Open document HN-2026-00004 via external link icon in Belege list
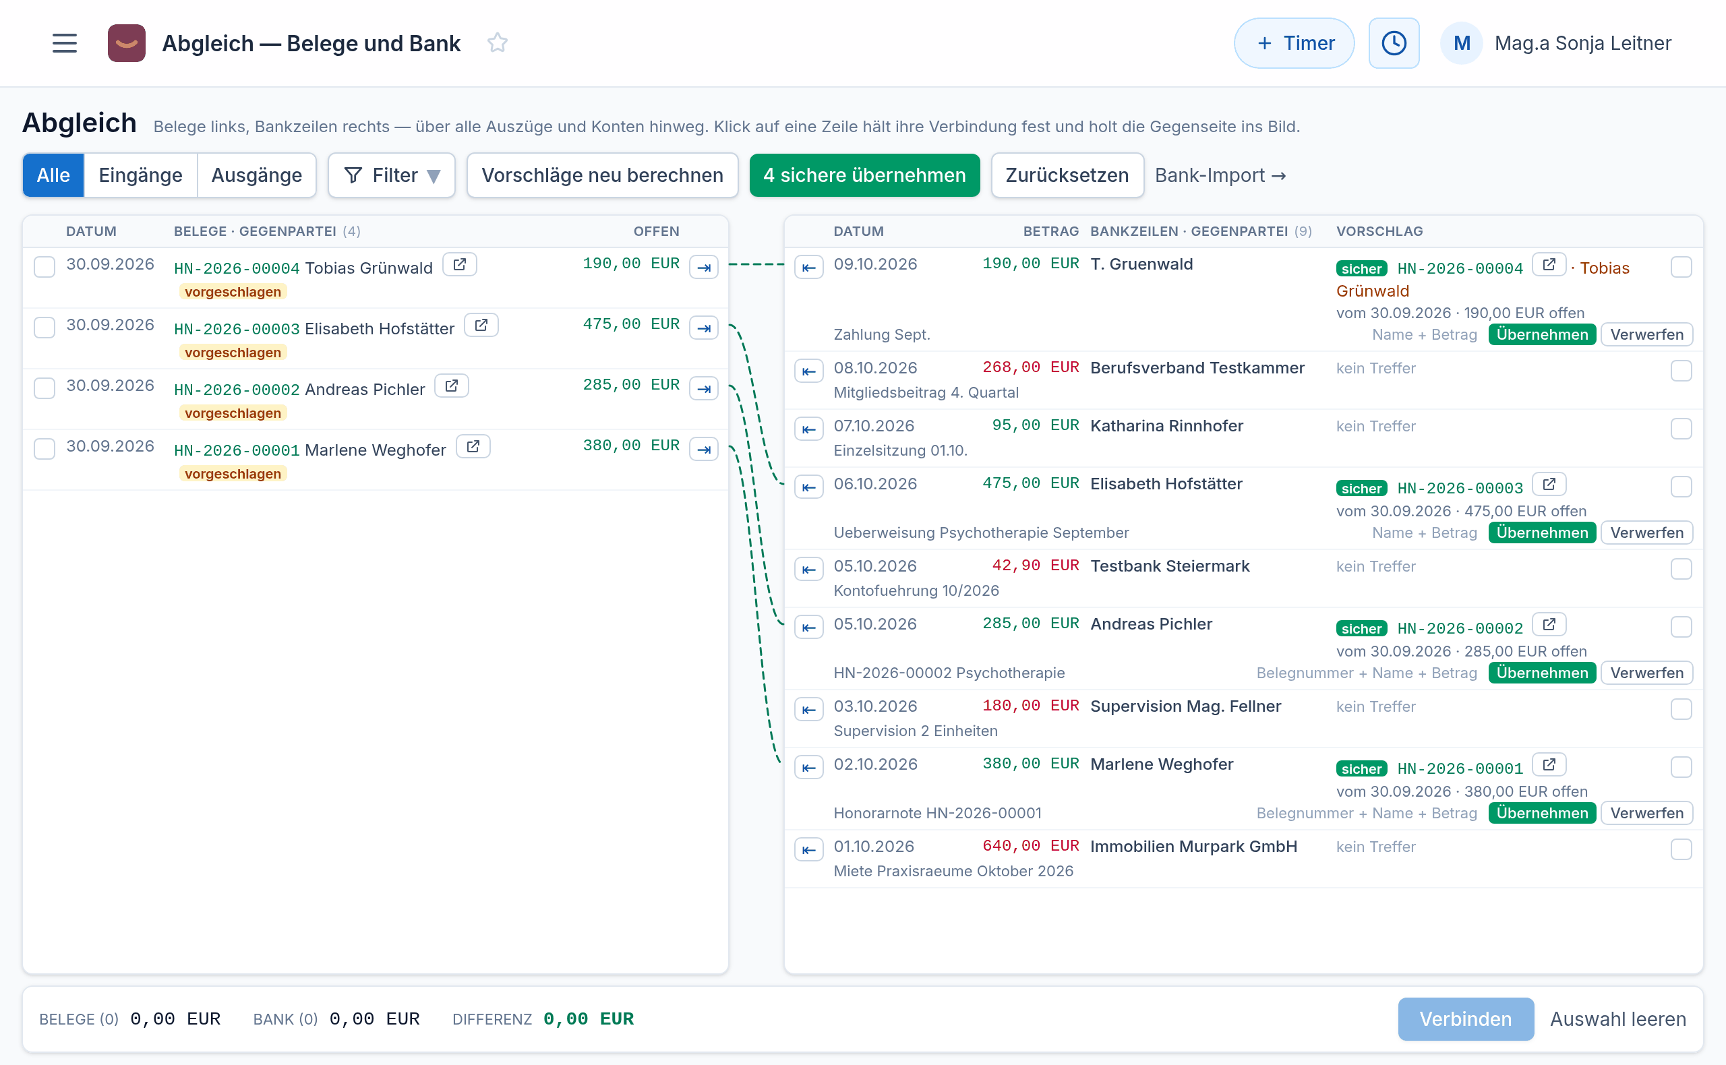Screen dimensions: 1726x1065 459,265
